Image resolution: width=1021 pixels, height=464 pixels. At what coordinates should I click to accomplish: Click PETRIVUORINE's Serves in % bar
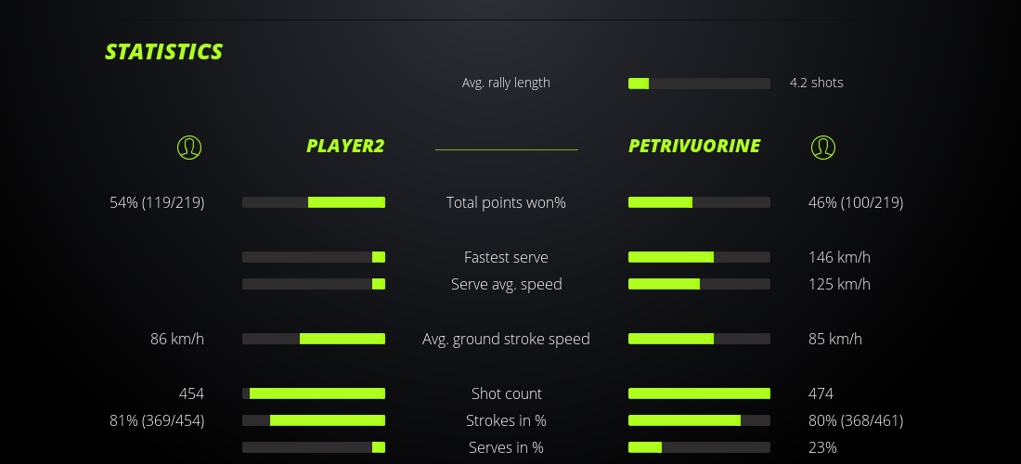[699, 447]
